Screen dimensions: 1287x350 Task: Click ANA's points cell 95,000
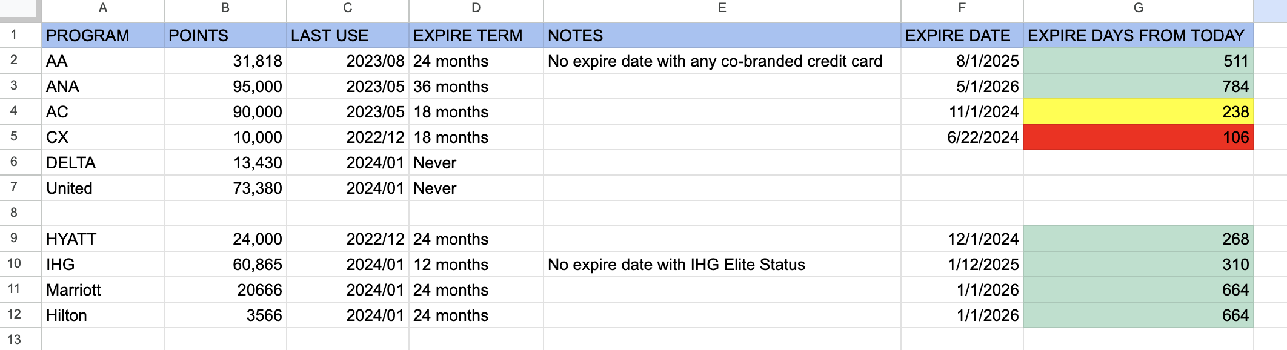225,87
